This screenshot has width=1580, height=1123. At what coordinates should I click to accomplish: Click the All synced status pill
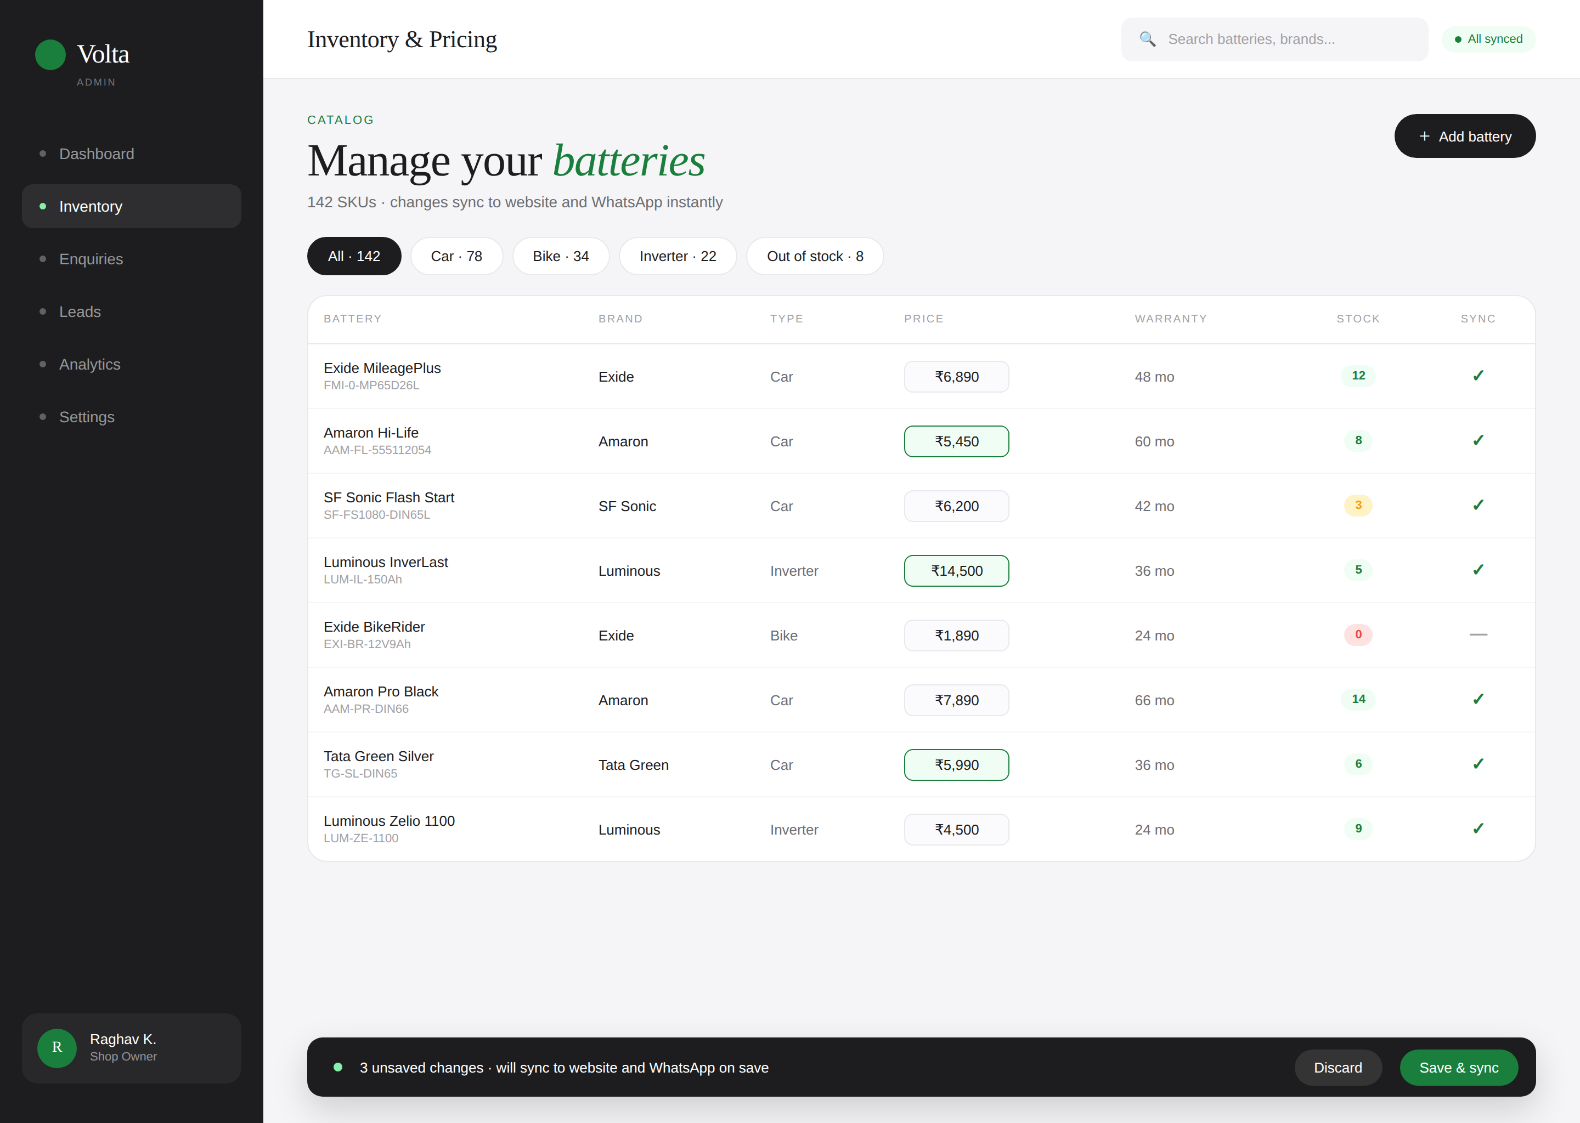click(x=1489, y=39)
